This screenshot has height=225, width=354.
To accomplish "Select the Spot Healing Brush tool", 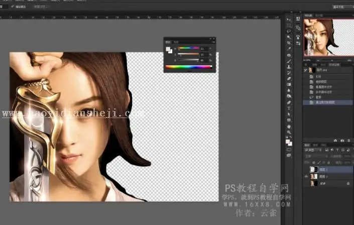I will [x=289, y=55].
